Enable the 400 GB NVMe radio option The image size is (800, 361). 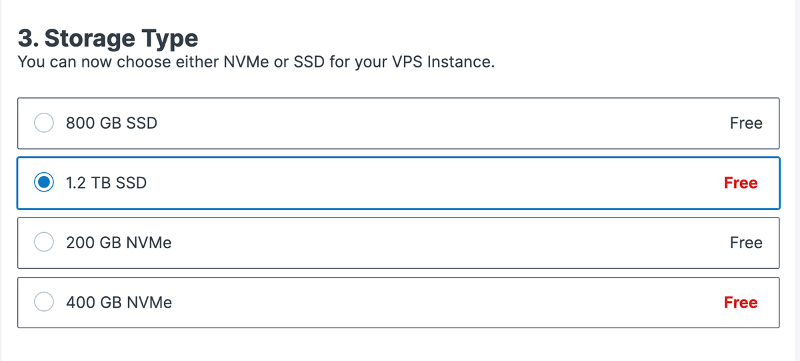(x=44, y=302)
